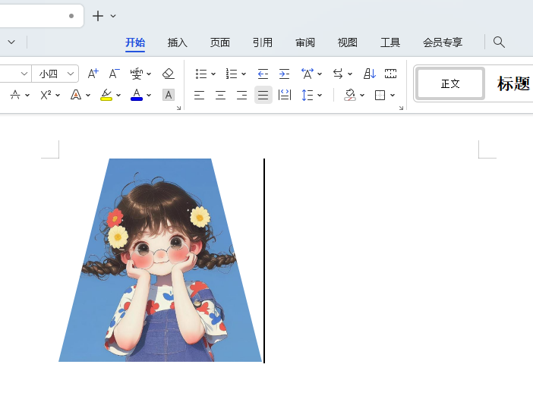Switch to the 审阅 tab

click(305, 42)
